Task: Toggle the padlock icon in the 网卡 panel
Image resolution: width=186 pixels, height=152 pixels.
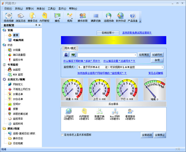Action: click(x=66, y=55)
